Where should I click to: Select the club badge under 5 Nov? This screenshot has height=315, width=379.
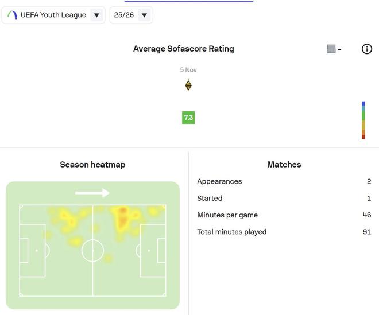(188, 85)
